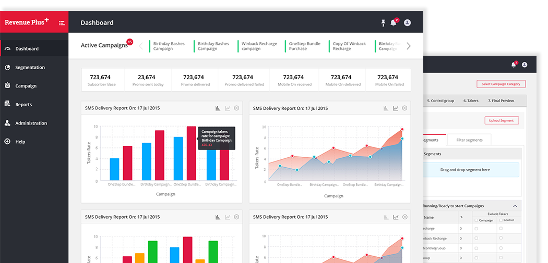Image resolution: width=548 pixels, height=263 pixels.
Task: Check the Exclude Takers Control header checkbox
Action: [x=501, y=220]
